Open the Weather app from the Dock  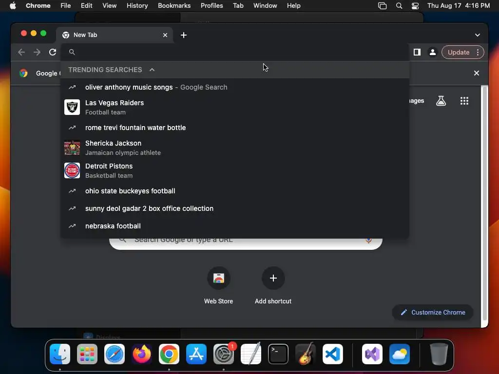pos(400,354)
